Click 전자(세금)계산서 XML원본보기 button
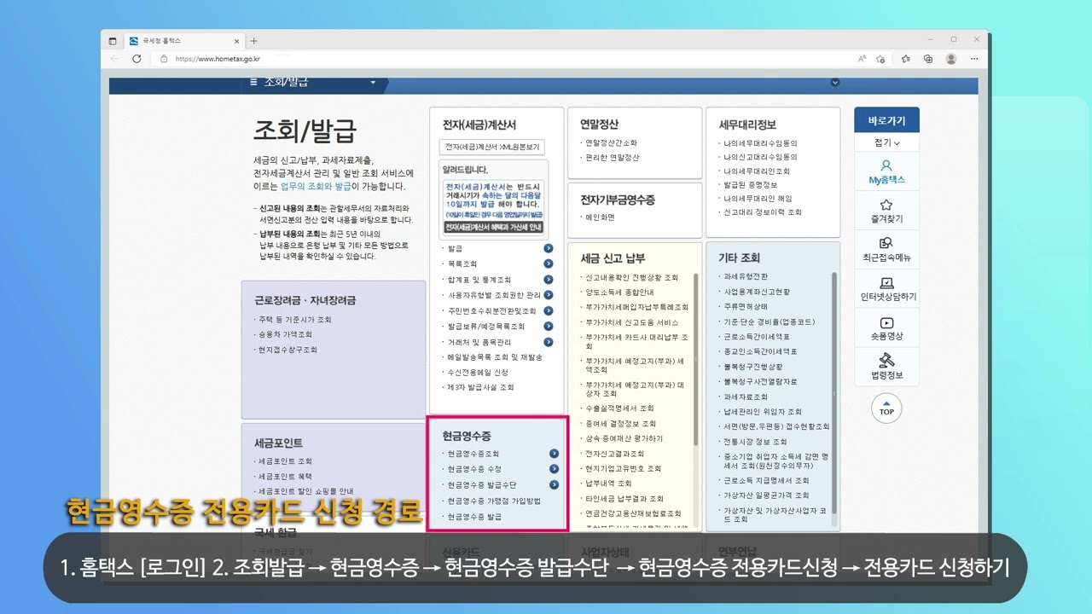 pos(492,148)
